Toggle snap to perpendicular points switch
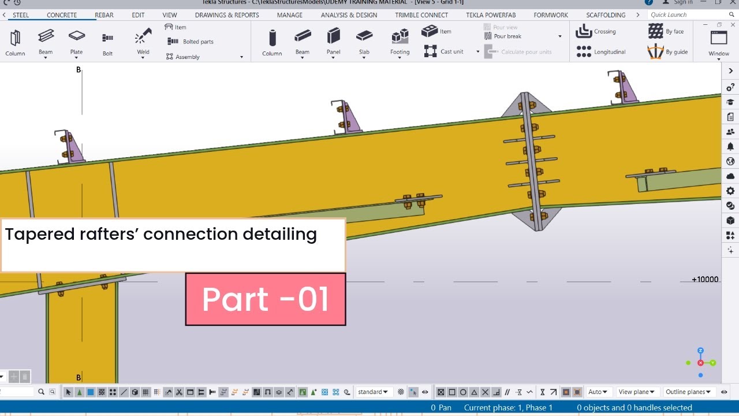 (496, 392)
